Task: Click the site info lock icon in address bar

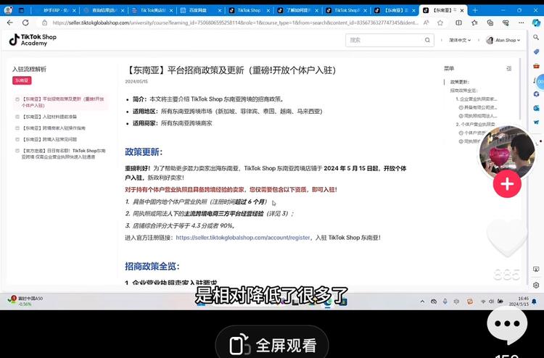Action: (x=44, y=22)
